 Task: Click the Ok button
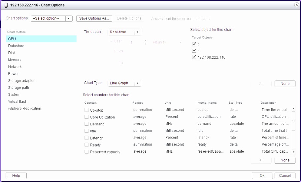[x=262, y=176]
